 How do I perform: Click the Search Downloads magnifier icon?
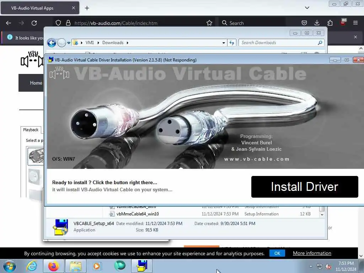pyautogui.click(x=320, y=43)
